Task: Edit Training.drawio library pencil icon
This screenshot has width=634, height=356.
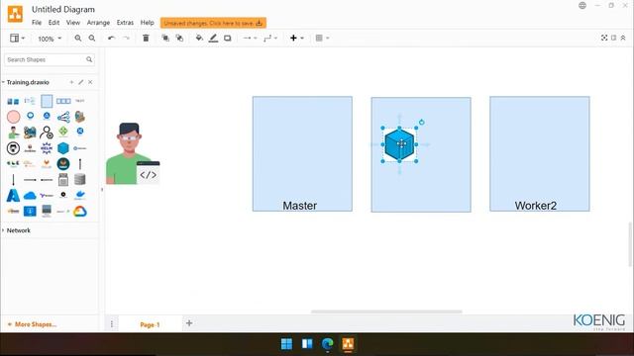Action: tap(81, 82)
